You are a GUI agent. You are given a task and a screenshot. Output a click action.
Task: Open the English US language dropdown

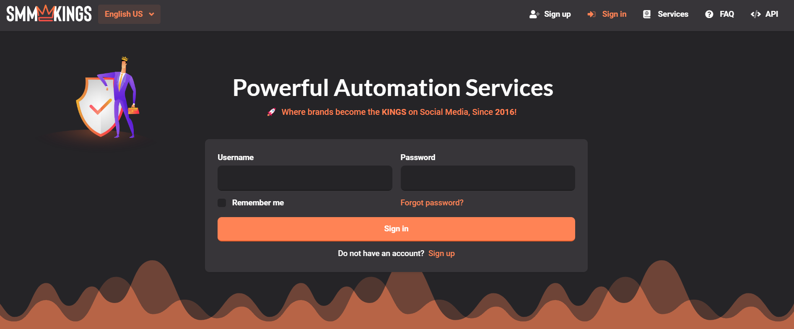click(x=129, y=14)
